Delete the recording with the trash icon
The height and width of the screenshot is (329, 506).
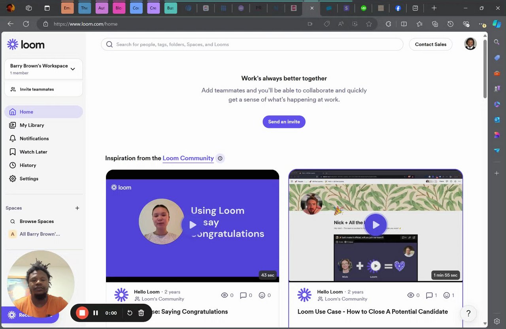pos(141,313)
